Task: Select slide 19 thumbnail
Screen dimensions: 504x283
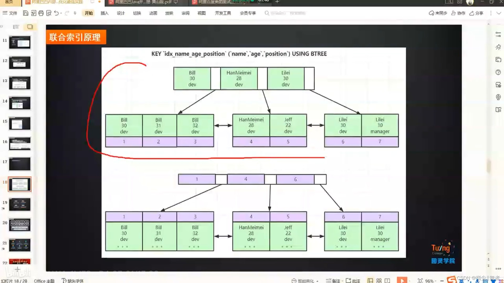Action: click(x=20, y=205)
